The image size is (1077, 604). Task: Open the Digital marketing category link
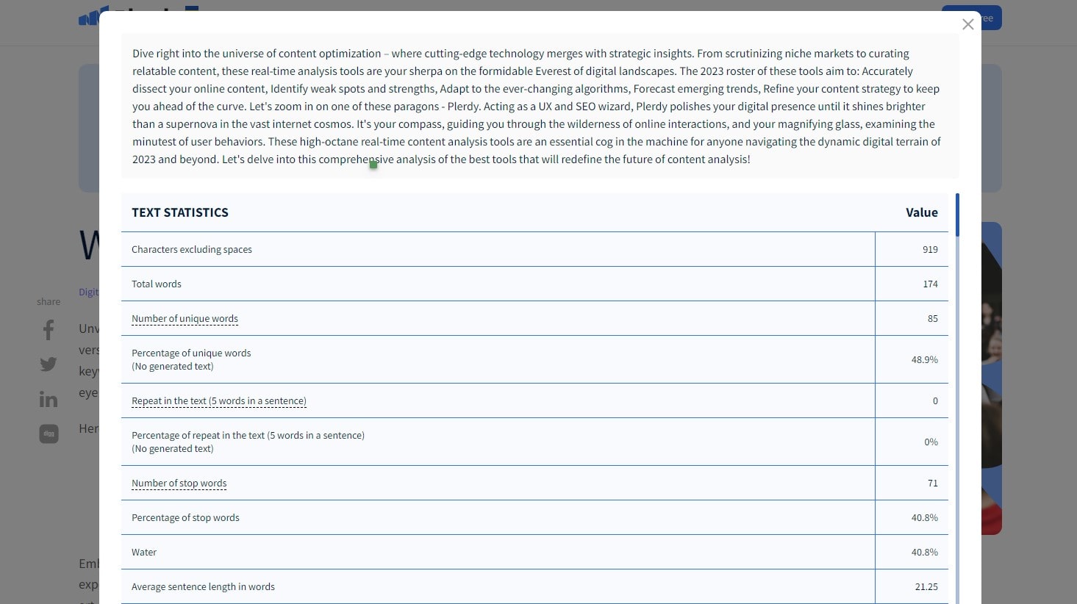pos(89,291)
